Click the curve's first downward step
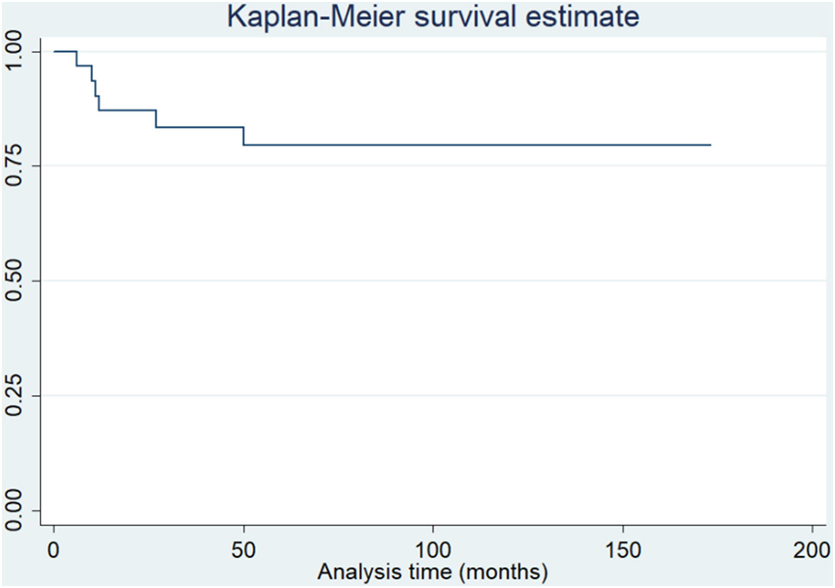 76,59
